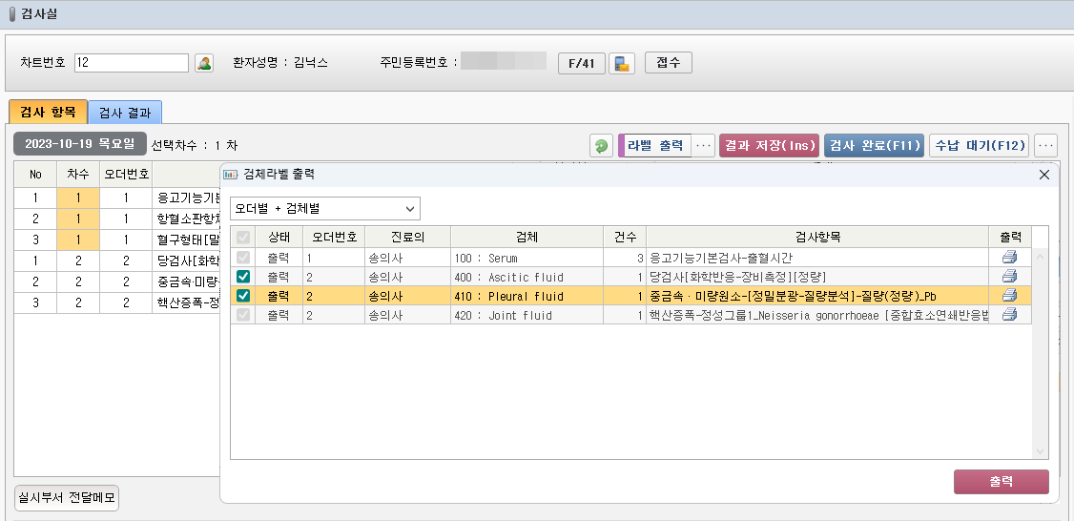Open the 오더별 + 검체별 dropdown
The height and width of the screenshot is (521, 1074).
pyautogui.click(x=324, y=208)
